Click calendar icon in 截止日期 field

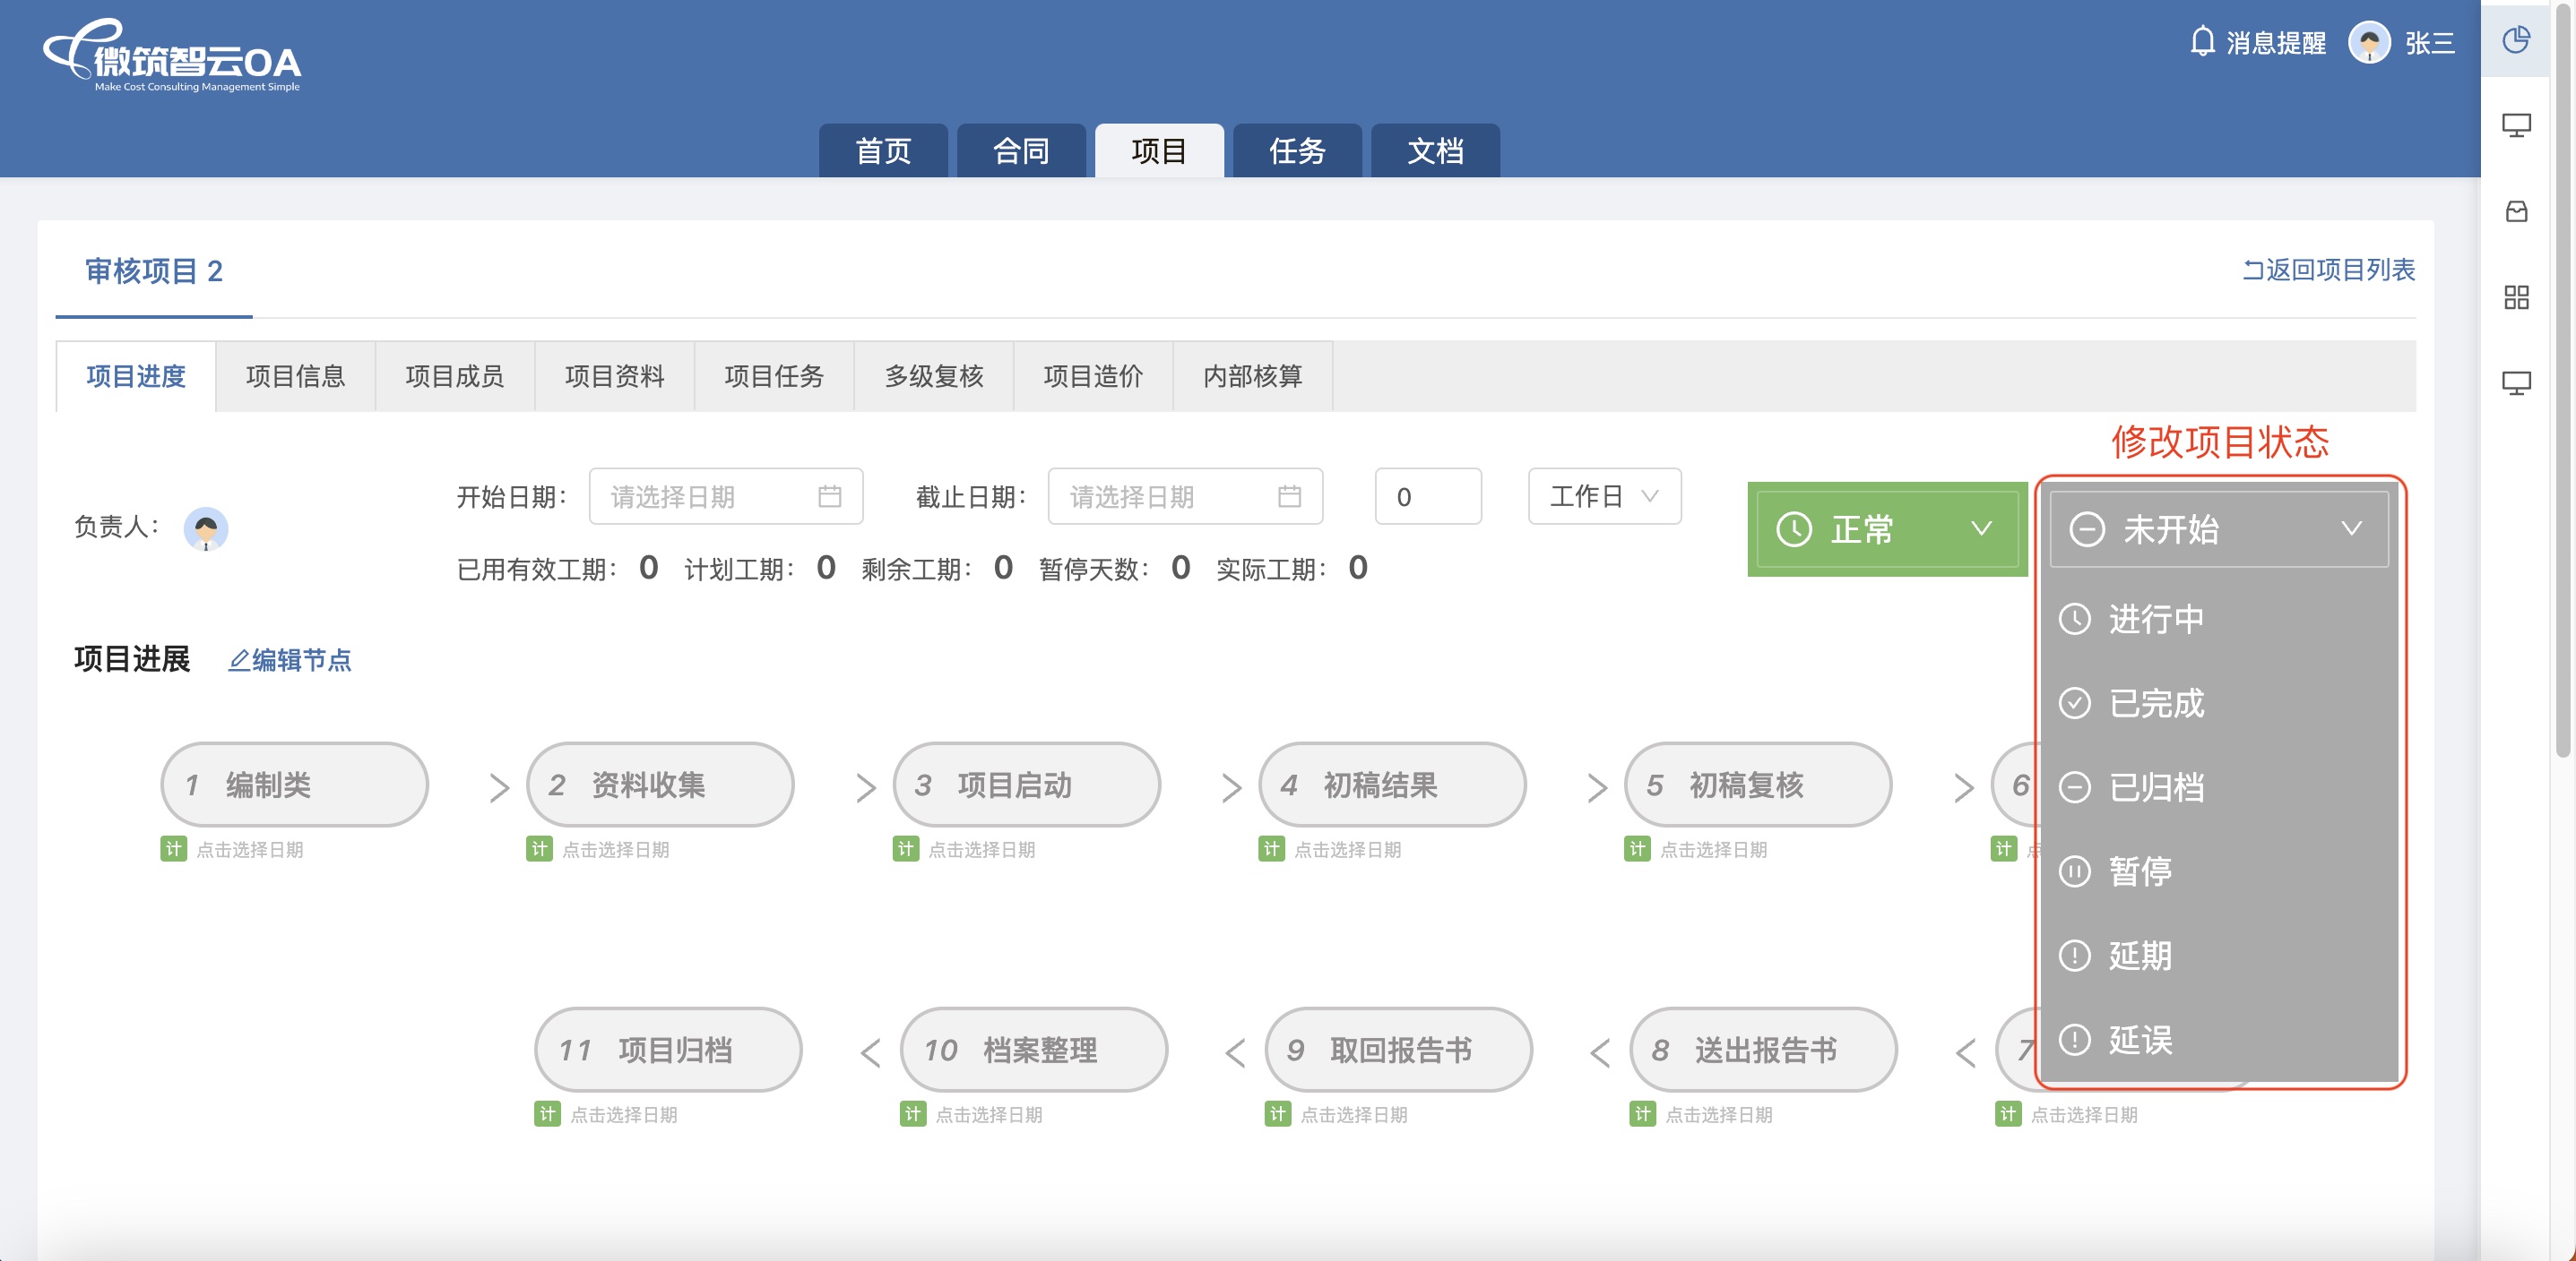coord(1289,496)
